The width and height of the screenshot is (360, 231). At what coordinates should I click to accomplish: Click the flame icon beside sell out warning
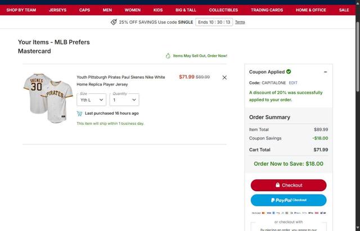click(168, 56)
